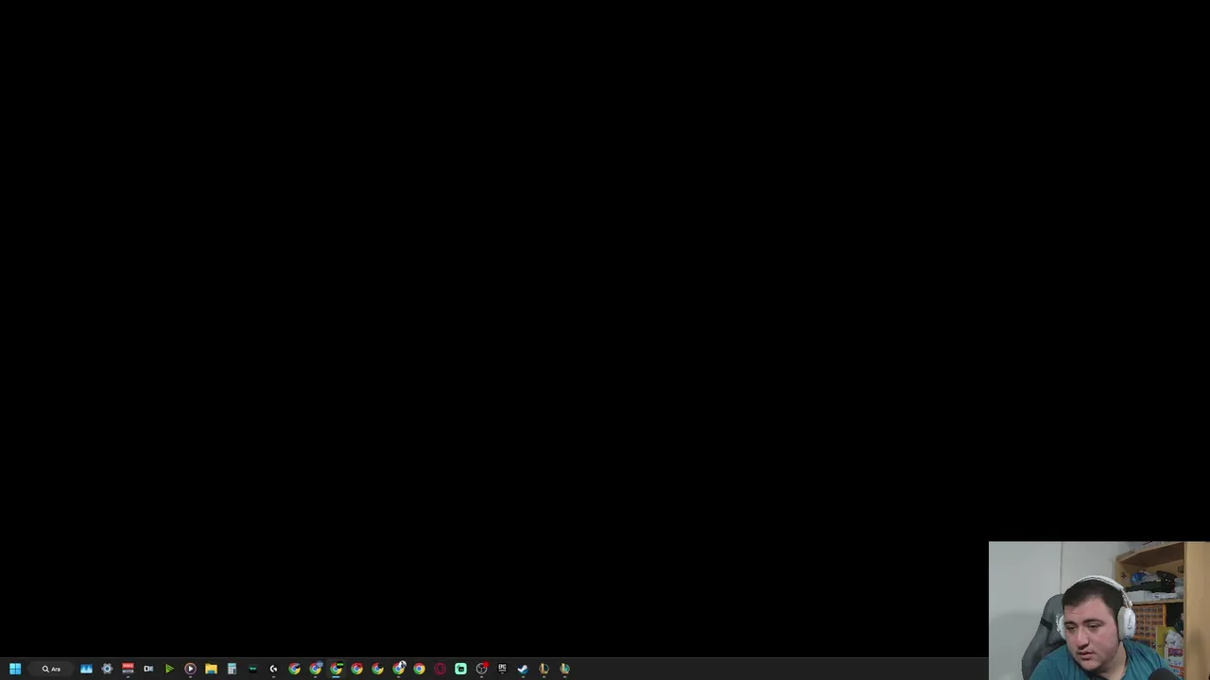This screenshot has height=680, width=1210.
Task: Click the green play arrow taskbar icon
Action: click(169, 669)
